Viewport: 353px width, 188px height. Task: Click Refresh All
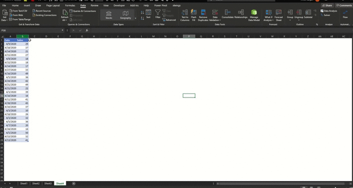[65, 15]
